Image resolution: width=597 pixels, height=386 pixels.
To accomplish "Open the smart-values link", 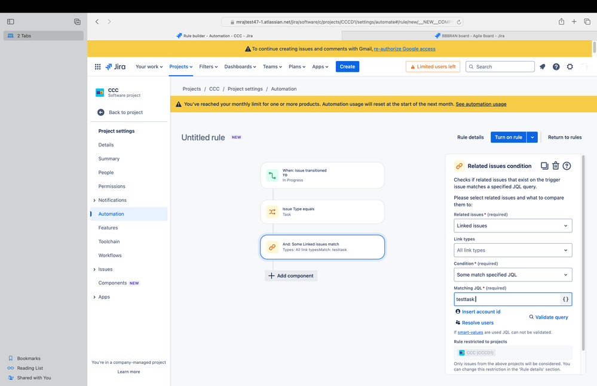I will click(x=470, y=332).
